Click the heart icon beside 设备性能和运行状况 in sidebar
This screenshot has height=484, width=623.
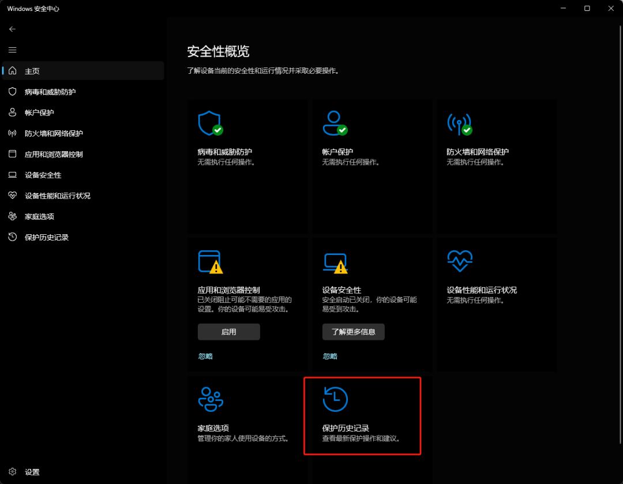13,195
